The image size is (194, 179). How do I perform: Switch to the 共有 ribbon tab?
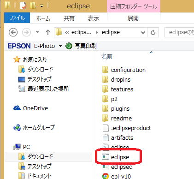[x=69, y=18]
